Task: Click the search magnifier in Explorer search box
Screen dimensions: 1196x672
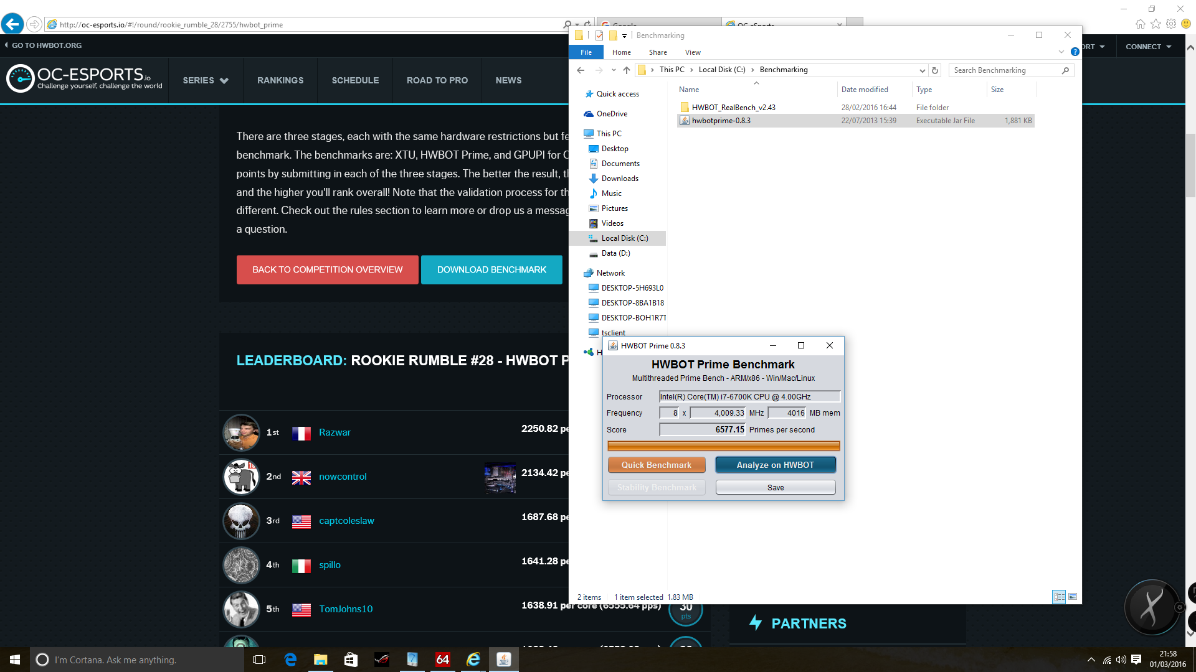Action: (x=1066, y=70)
